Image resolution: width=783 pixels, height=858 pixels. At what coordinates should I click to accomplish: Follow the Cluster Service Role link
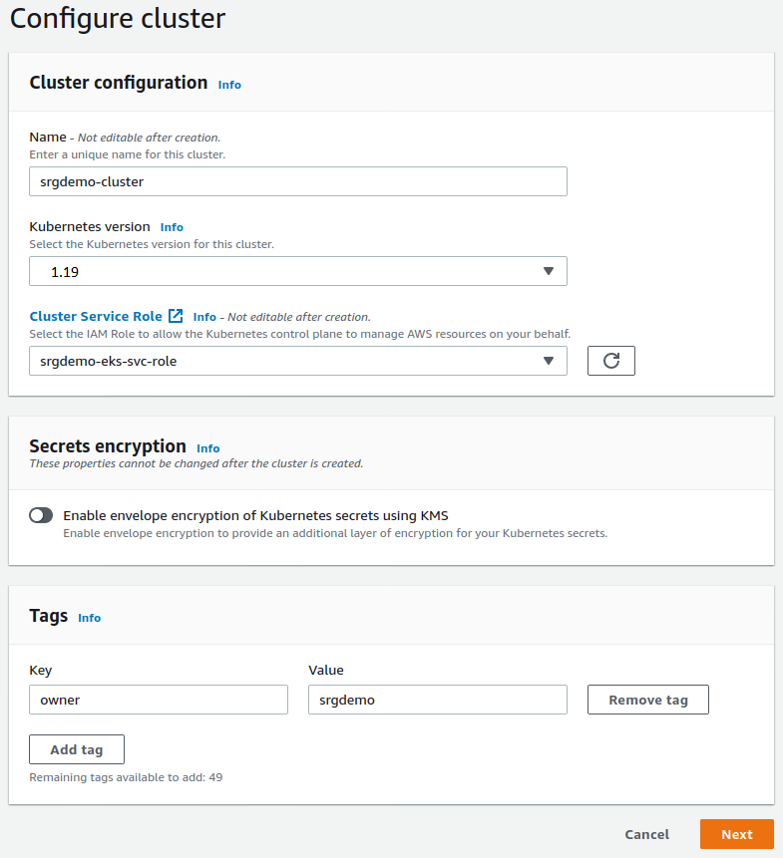(96, 316)
